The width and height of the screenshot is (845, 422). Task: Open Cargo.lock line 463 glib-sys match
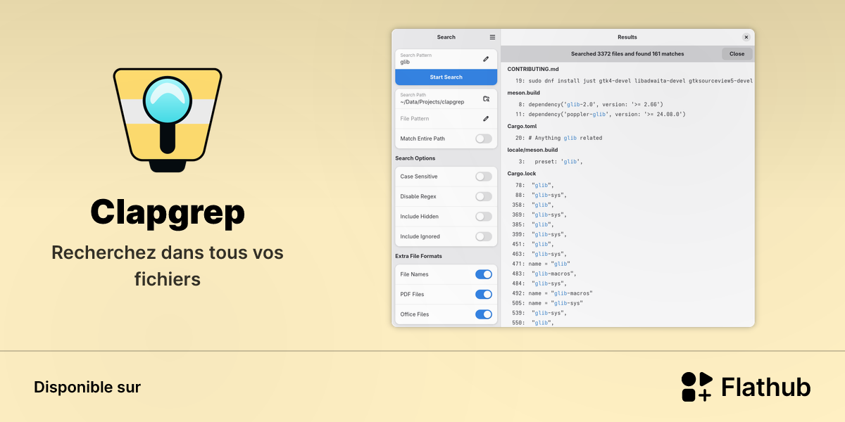pyautogui.click(x=539, y=254)
